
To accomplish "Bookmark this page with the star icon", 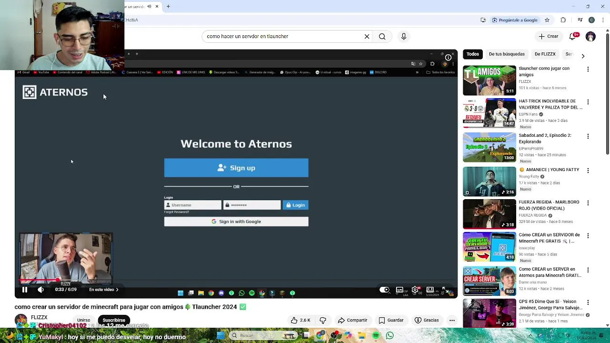I will click(x=547, y=20).
